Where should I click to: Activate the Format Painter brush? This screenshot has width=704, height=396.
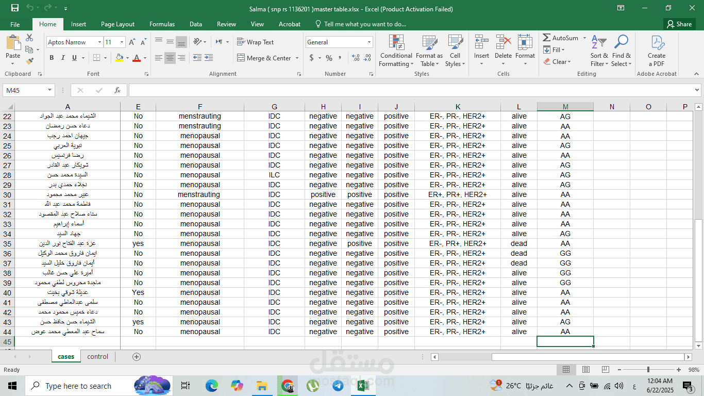29,60
